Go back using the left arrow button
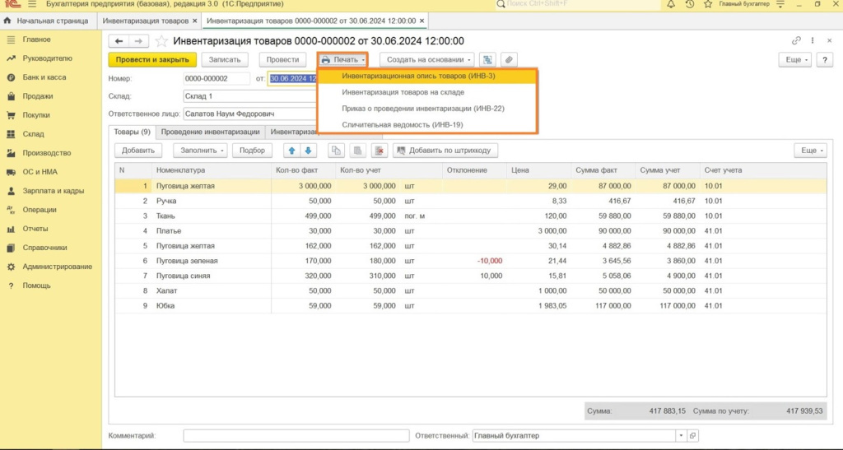Screen dimensions: 843x450 pyautogui.click(x=119, y=41)
